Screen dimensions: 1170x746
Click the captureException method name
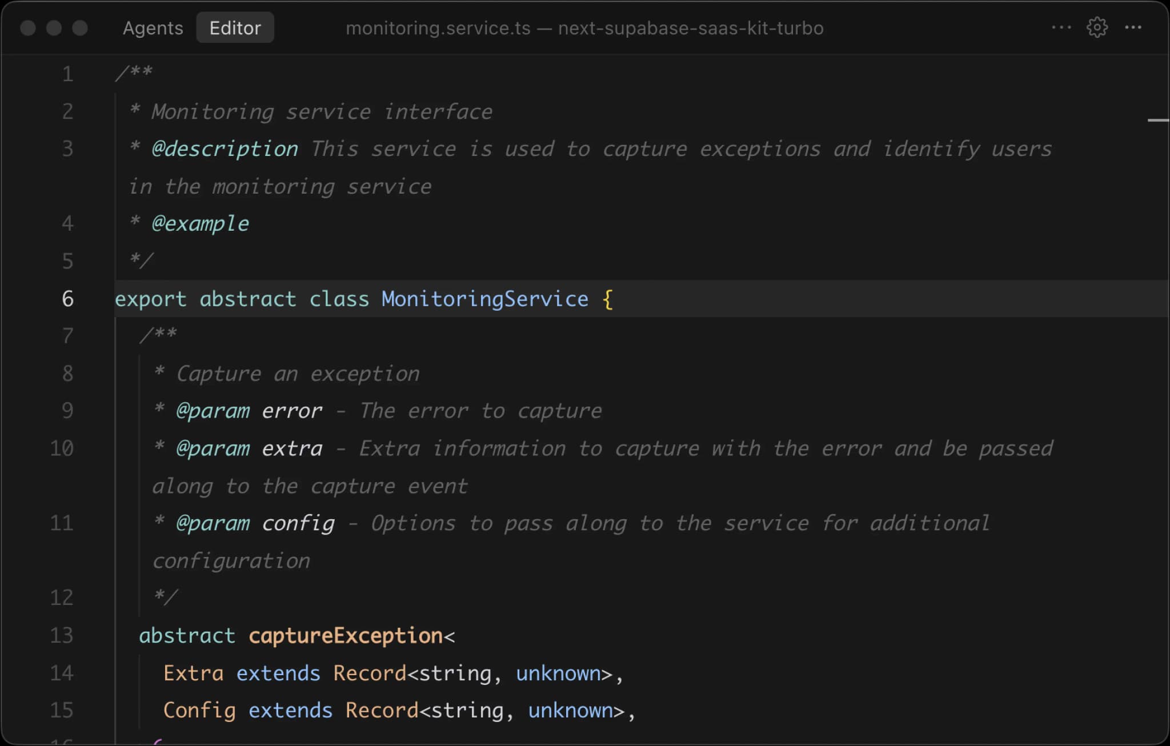pyautogui.click(x=346, y=635)
